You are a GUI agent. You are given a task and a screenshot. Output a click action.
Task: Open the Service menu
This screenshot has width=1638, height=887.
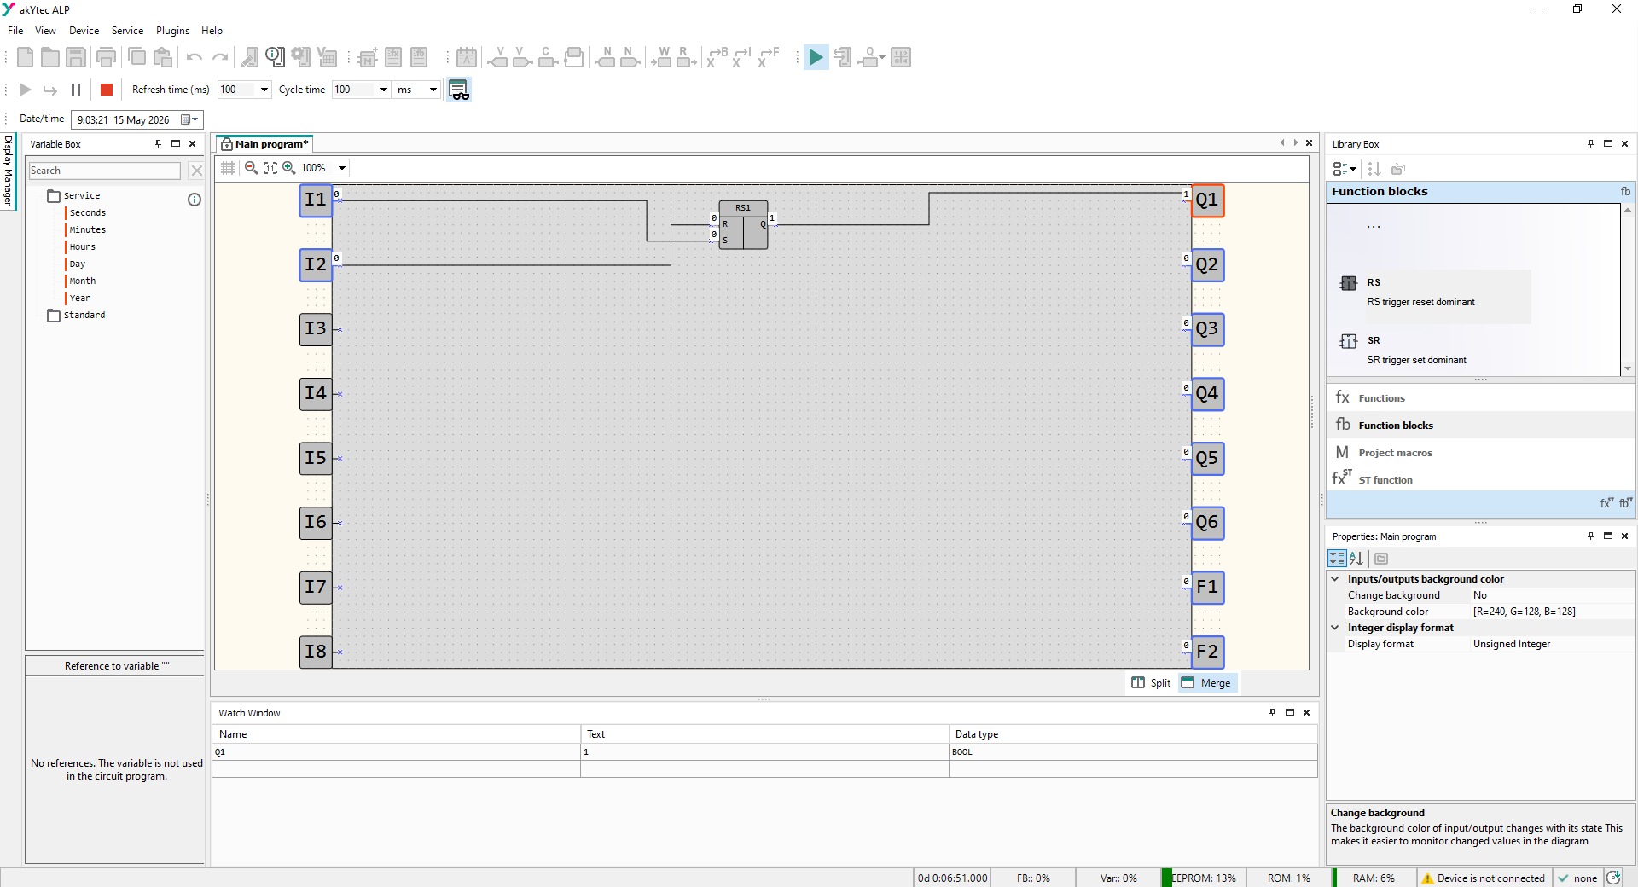[127, 31]
